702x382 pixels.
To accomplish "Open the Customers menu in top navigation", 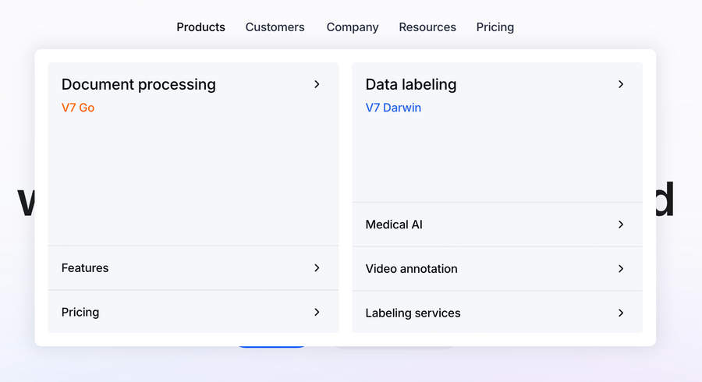I will (275, 27).
